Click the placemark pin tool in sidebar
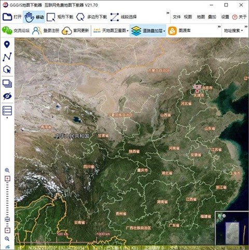This screenshot has width=249, height=250. pyautogui.click(x=7, y=45)
